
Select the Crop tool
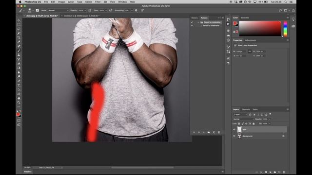[19, 37]
